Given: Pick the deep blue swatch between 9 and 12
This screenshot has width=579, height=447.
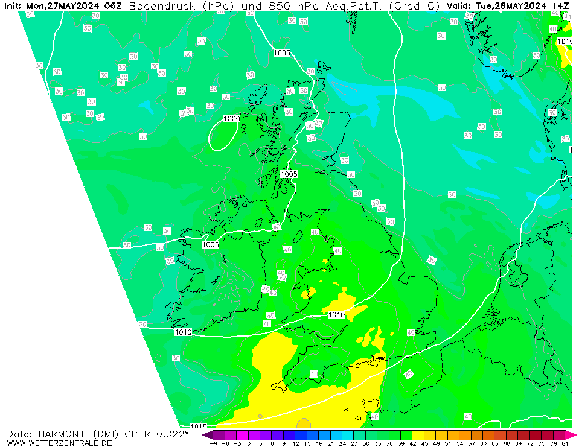Looking at the screenshot, I should (289, 435).
